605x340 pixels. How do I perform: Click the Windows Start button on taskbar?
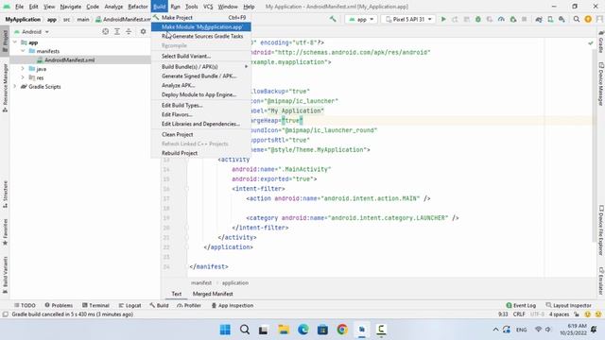(x=225, y=330)
